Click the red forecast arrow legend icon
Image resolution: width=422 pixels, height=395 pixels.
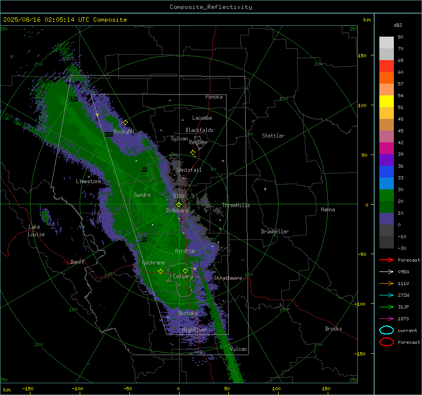pos(386,260)
